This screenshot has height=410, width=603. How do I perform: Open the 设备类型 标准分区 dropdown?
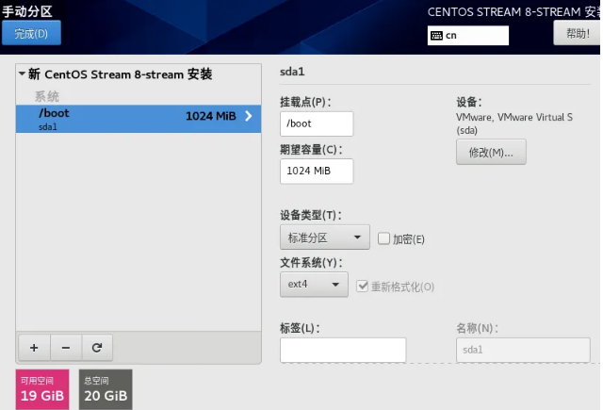(325, 238)
